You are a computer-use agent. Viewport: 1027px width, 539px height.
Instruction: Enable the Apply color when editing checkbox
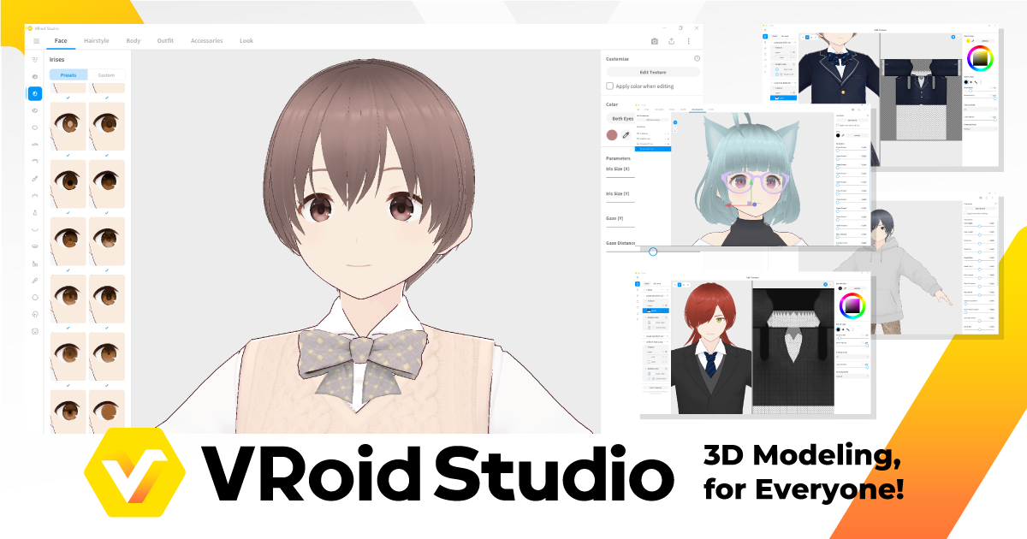coord(610,86)
